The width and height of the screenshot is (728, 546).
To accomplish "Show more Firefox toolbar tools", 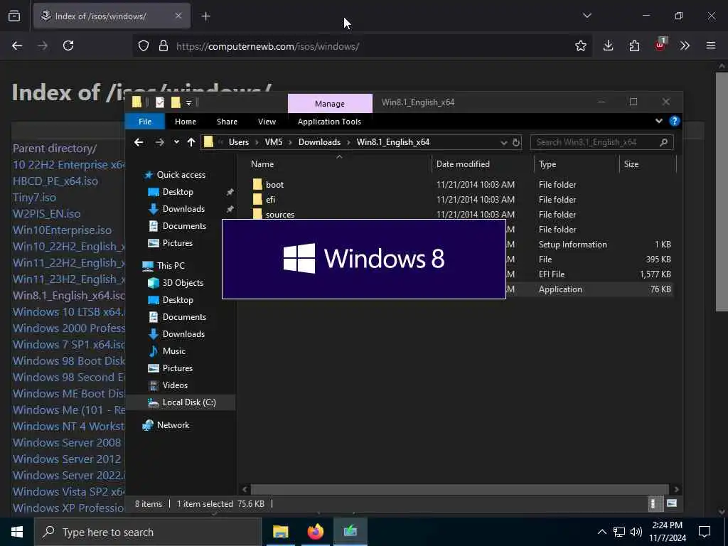I will (685, 45).
